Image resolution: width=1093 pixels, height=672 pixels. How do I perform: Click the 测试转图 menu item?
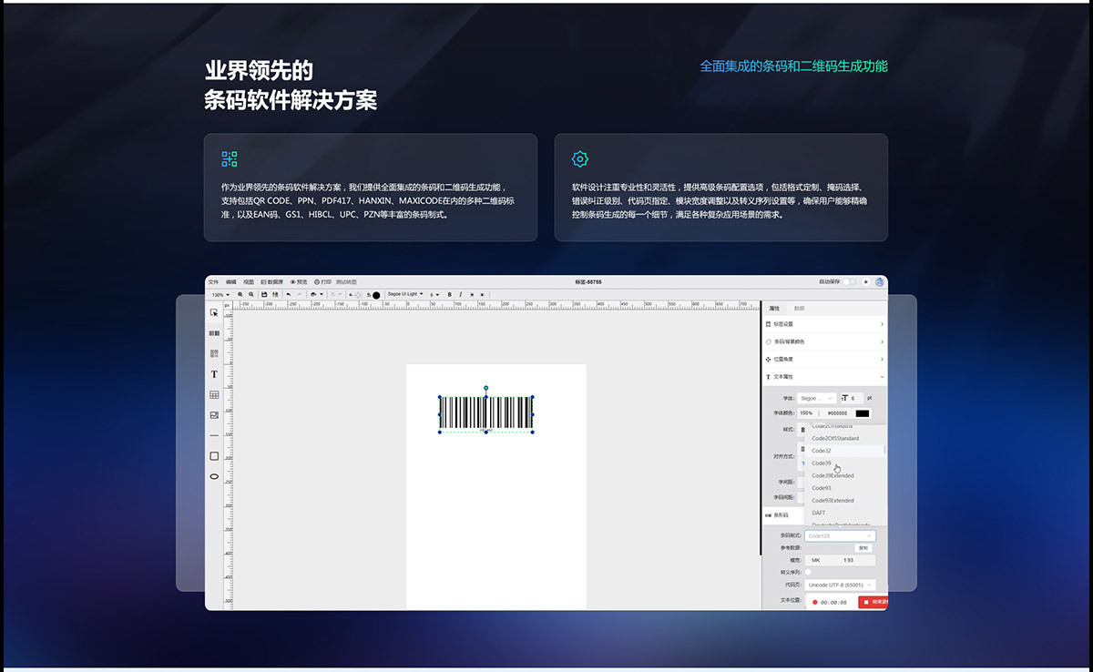point(346,282)
